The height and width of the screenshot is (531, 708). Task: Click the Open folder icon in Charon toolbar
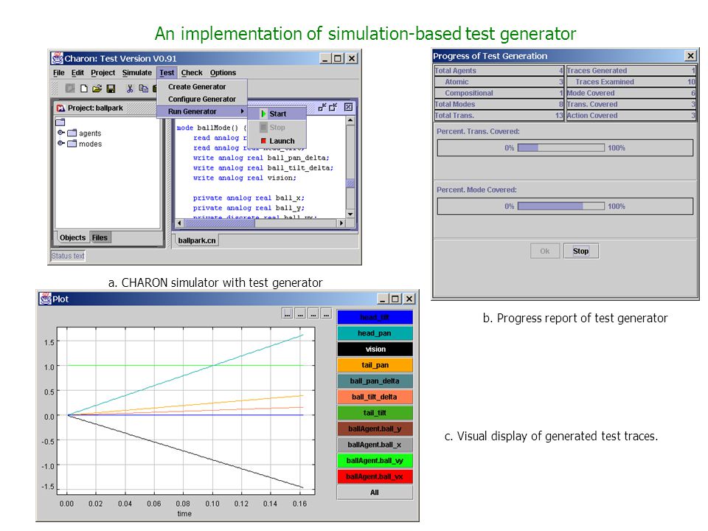97,88
